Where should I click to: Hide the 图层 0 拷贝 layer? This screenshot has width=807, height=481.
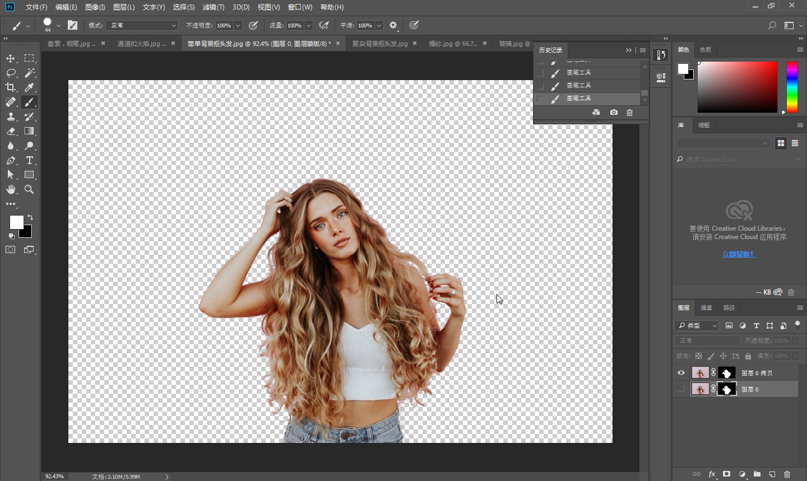pyautogui.click(x=681, y=373)
